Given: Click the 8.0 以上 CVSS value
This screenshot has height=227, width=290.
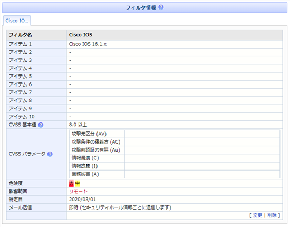Looking at the screenshot, I should (x=78, y=125).
